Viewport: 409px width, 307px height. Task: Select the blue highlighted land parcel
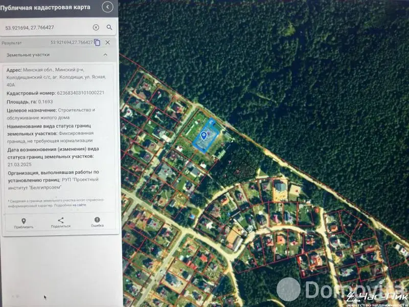tap(206, 135)
